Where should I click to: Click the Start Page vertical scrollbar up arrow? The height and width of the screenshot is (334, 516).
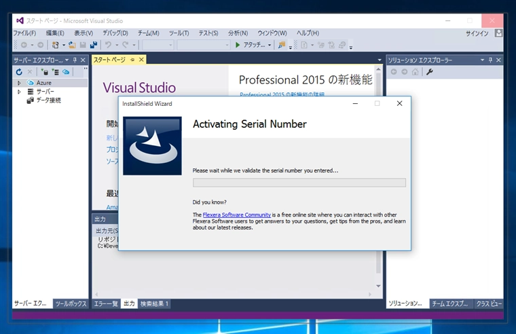[x=378, y=69]
